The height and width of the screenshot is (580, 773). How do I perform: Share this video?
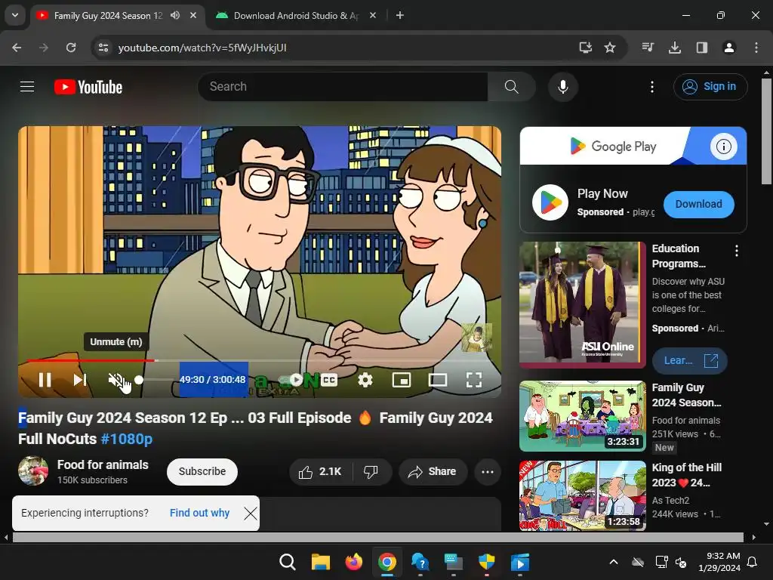tap(433, 472)
